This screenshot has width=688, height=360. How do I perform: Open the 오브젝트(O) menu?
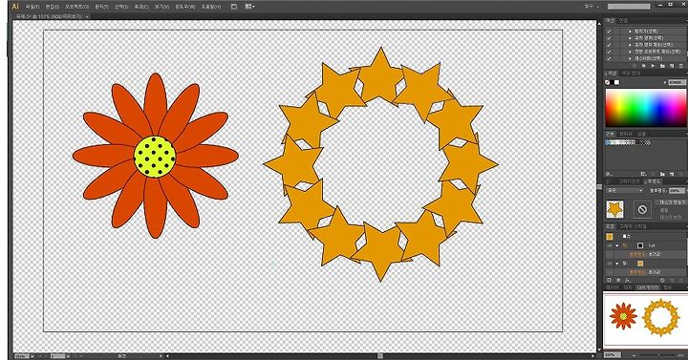pos(76,7)
